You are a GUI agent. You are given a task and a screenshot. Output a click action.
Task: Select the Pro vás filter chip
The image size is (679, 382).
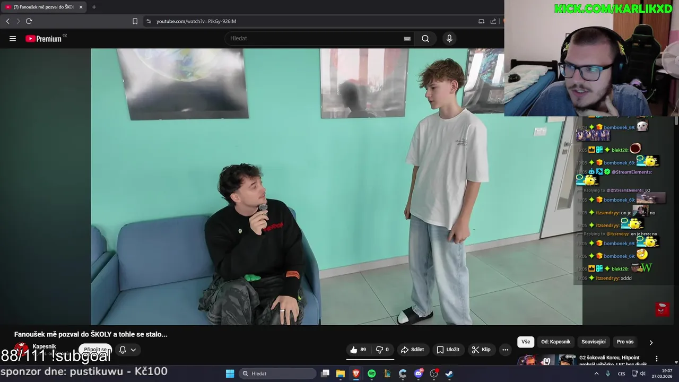tap(625, 342)
